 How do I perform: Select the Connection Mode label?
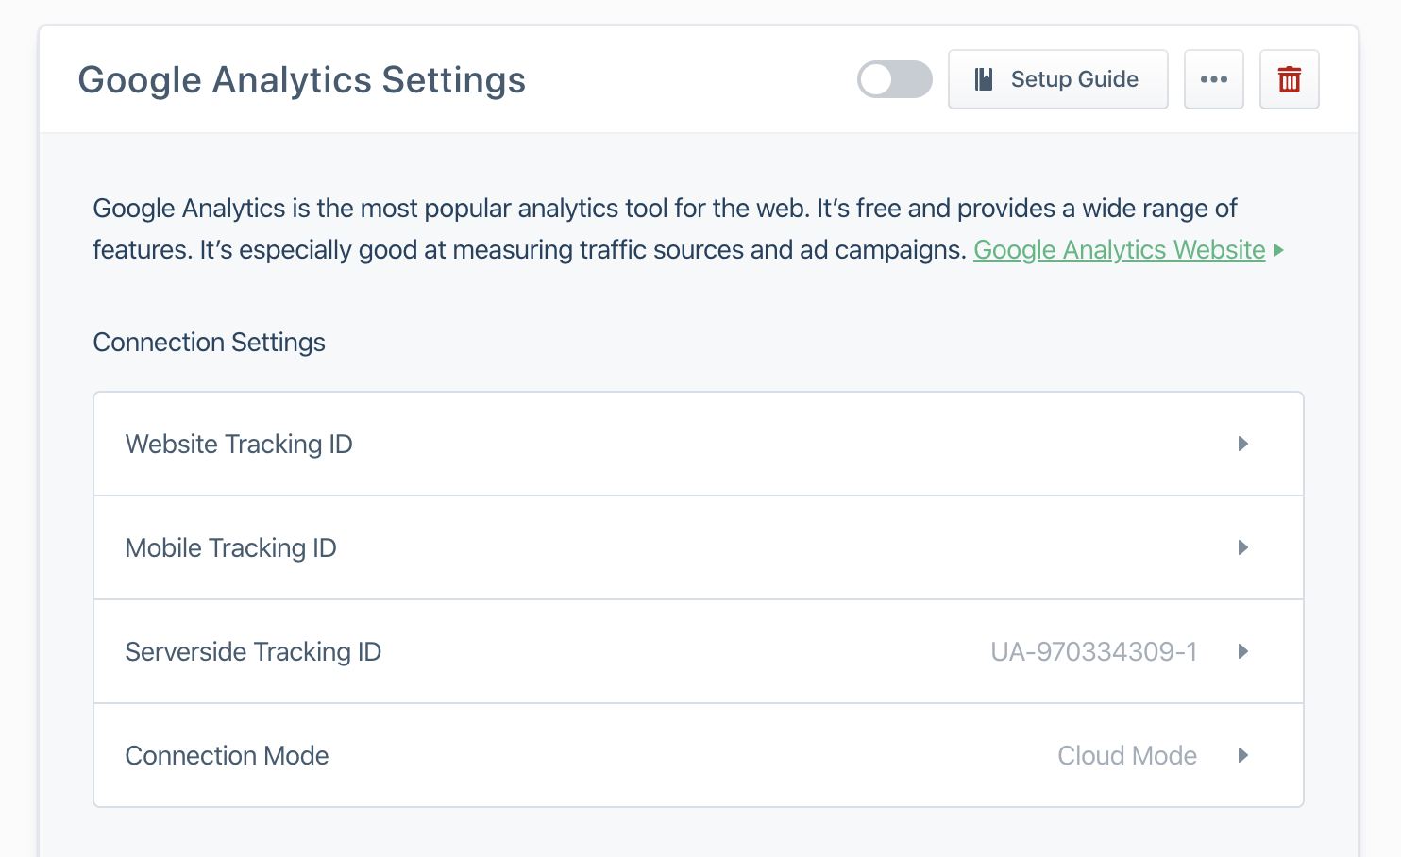click(x=228, y=756)
